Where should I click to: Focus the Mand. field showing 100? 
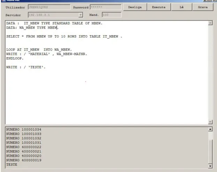point(112,15)
